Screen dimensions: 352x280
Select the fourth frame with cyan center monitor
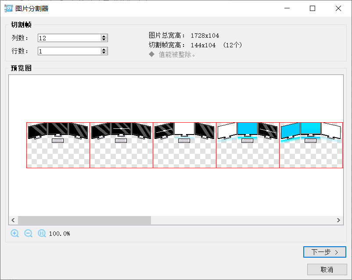click(248, 145)
